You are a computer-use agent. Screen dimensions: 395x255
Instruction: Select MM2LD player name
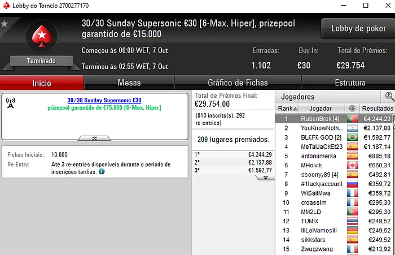(x=311, y=212)
